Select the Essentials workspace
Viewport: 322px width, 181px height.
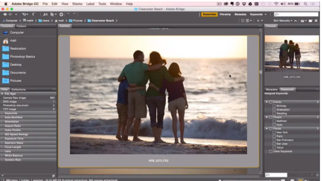click(x=209, y=14)
